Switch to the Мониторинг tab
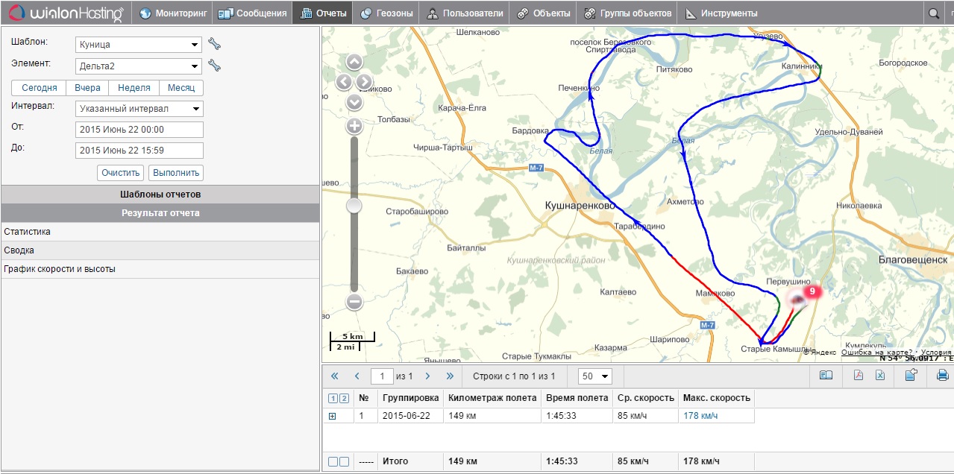Viewport: 954px width, 474px height. [x=172, y=13]
